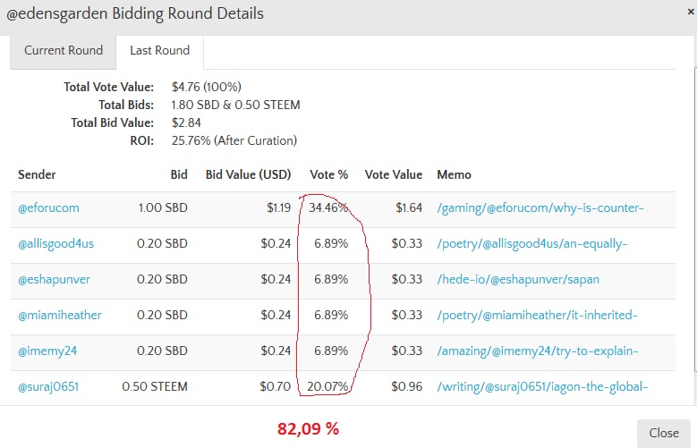Switch to the Current Round tab
Screen dimensions: 697x448
pyautogui.click(x=64, y=51)
